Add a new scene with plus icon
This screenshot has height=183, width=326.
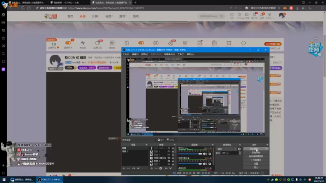tap(124, 168)
